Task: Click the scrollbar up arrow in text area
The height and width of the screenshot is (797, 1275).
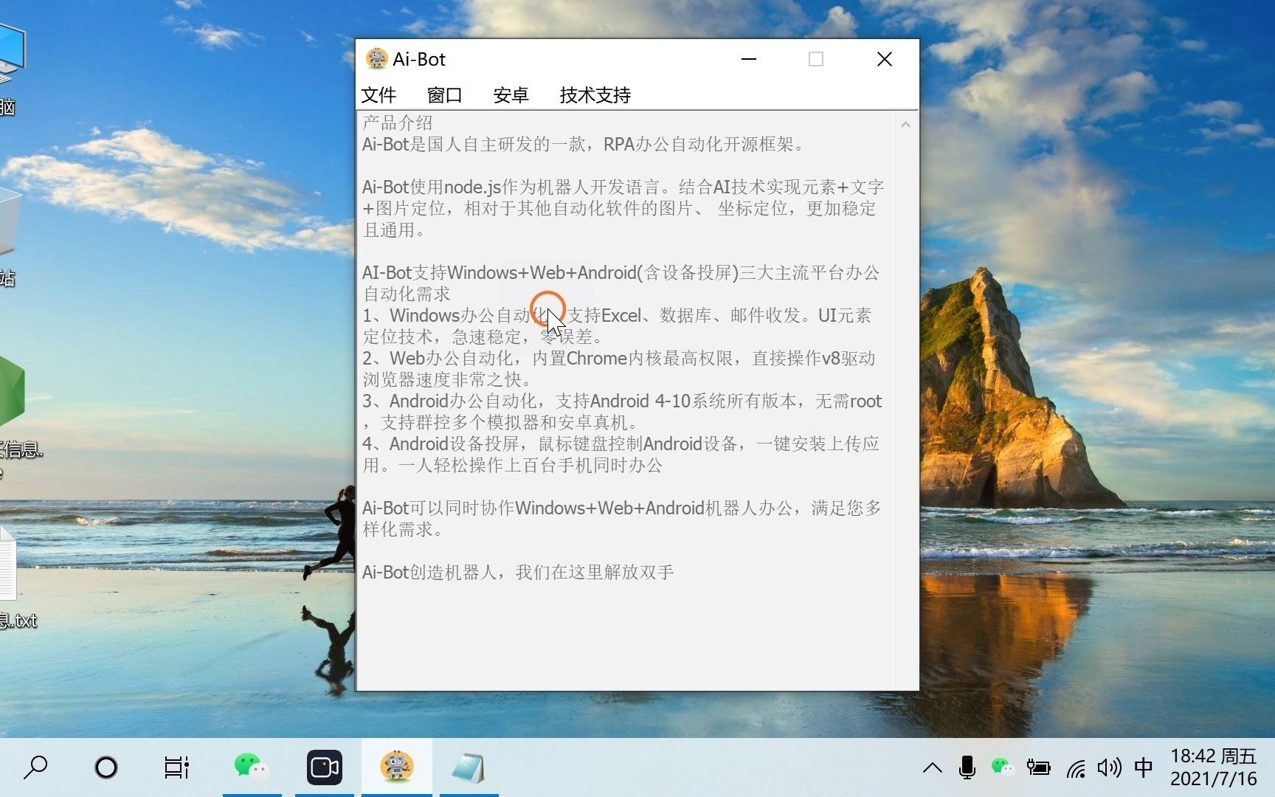Action: (x=905, y=125)
